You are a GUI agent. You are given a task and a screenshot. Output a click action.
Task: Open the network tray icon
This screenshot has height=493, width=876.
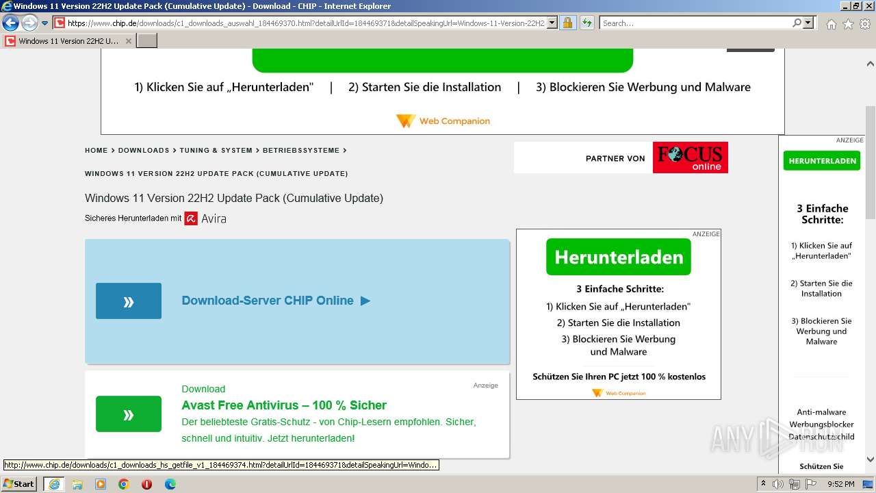point(795,484)
